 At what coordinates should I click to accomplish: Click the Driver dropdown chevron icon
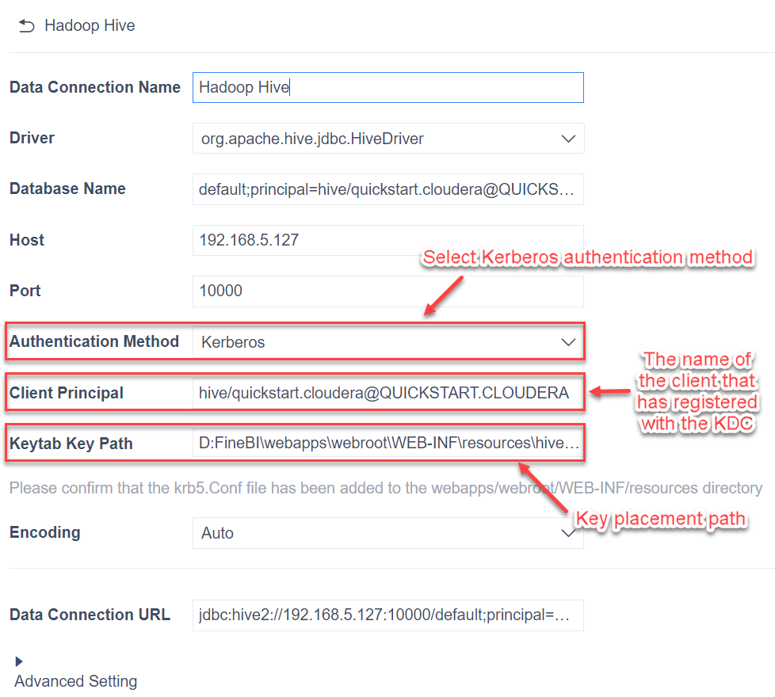tap(568, 138)
